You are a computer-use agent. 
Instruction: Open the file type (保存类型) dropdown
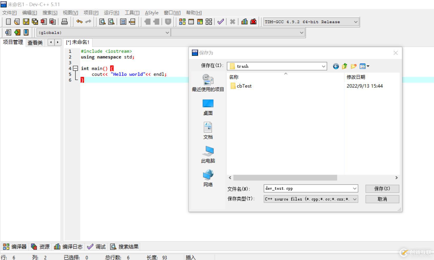click(x=355, y=199)
